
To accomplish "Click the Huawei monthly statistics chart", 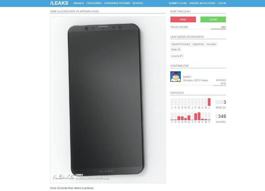I will (191, 117).
